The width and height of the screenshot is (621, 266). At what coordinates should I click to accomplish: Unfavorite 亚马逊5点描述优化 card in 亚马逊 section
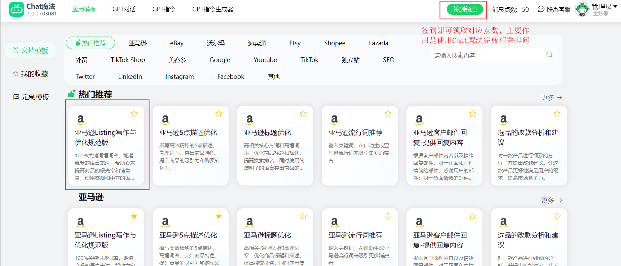click(x=219, y=216)
